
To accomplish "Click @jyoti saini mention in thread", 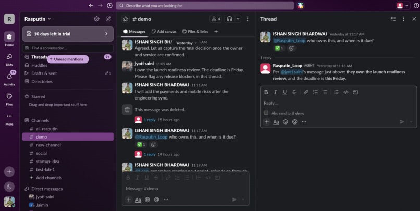I will pyautogui.click(x=291, y=72).
